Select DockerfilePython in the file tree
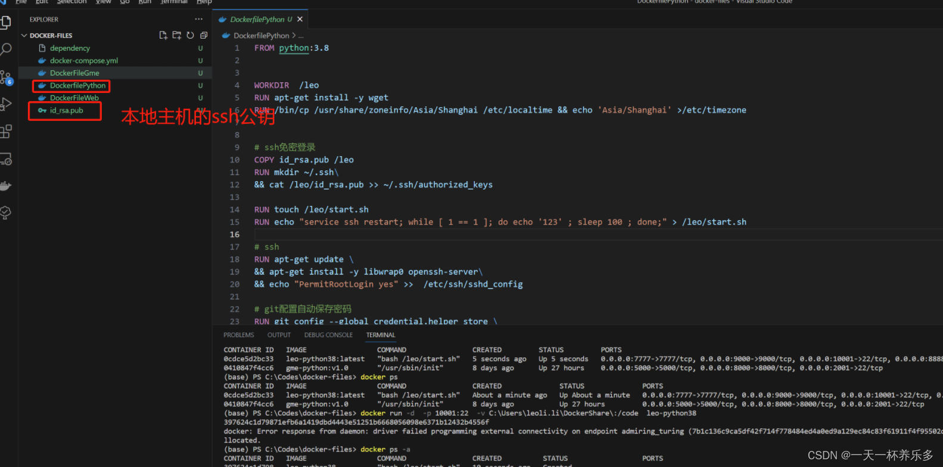Screen dimensions: 943x467 click(x=77, y=86)
